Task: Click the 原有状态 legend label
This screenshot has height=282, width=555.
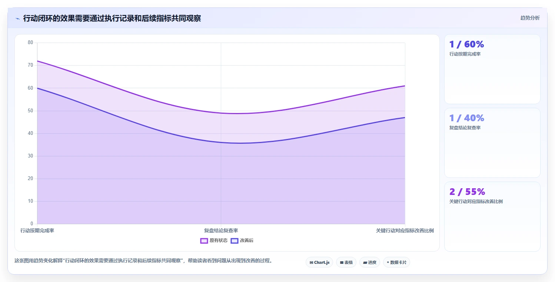Action: coord(219,240)
